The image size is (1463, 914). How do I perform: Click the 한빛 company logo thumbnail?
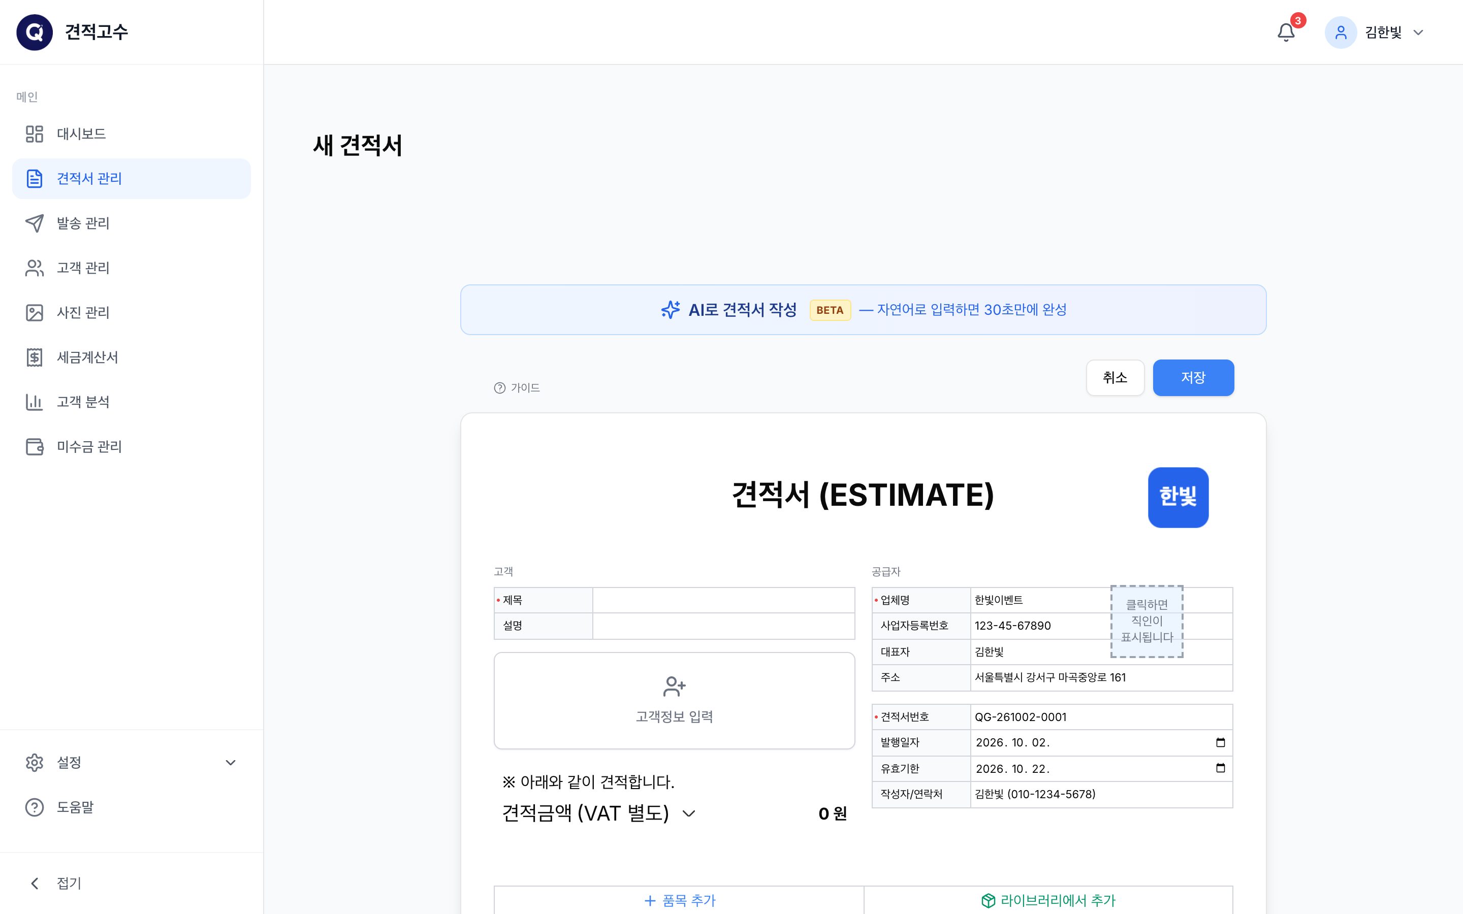(1178, 497)
